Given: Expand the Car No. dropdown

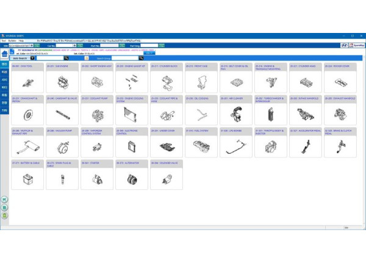Looking at the screenshot, I should click(74, 45).
